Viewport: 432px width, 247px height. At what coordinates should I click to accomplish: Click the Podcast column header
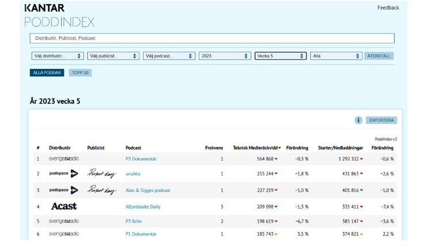tap(134, 148)
